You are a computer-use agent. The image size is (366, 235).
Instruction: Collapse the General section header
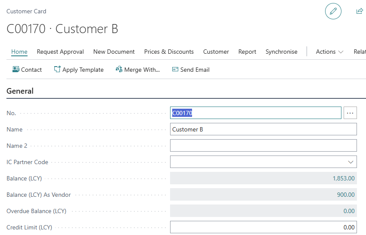pyautogui.click(x=20, y=91)
